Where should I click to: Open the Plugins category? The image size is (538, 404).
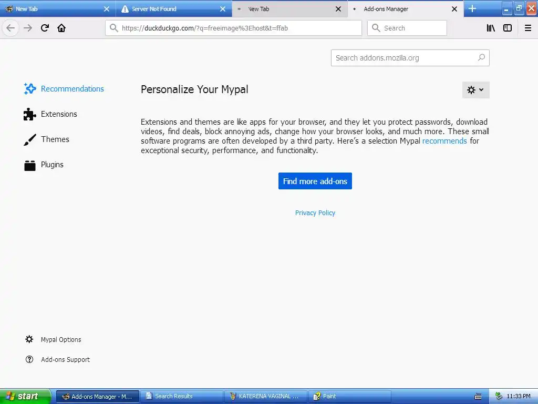(x=44, y=165)
